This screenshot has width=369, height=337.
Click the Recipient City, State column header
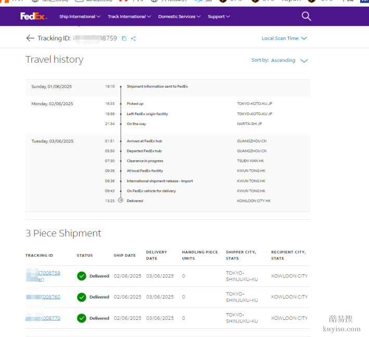click(x=288, y=255)
